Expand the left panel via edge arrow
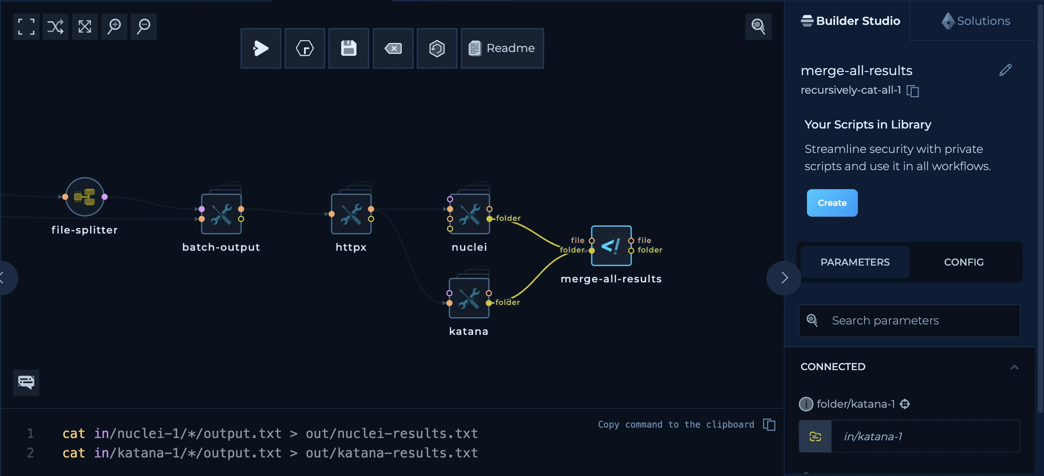Screen dimensions: 1044x476 pos(5,278)
